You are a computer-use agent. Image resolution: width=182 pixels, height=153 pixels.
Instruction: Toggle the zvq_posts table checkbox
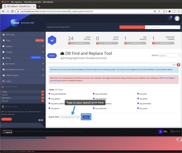tap(138, 99)
